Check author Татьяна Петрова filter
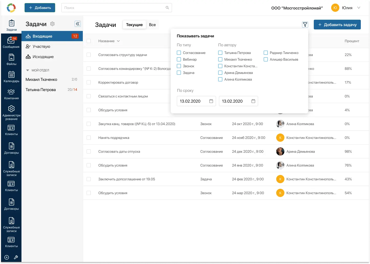This screenshot has width=370, height=264. tap(220, 53)
